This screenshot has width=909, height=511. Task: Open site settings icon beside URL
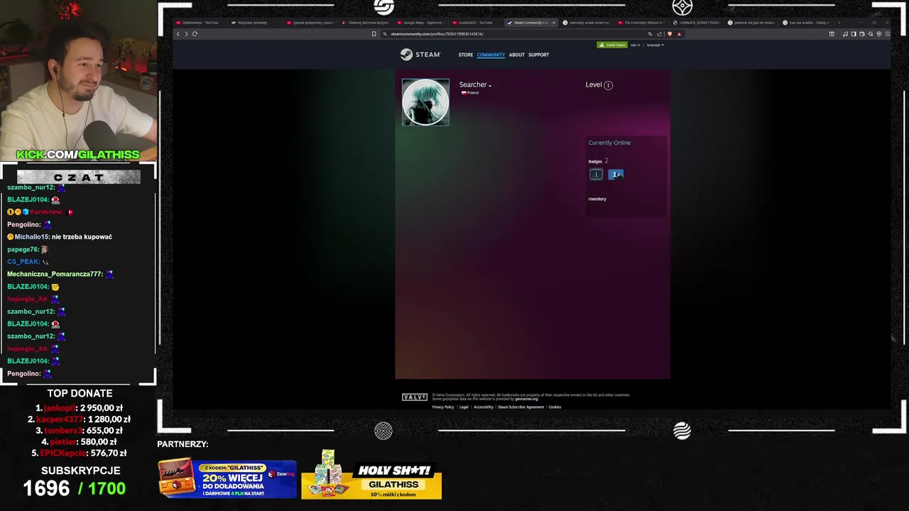[385, 34]
